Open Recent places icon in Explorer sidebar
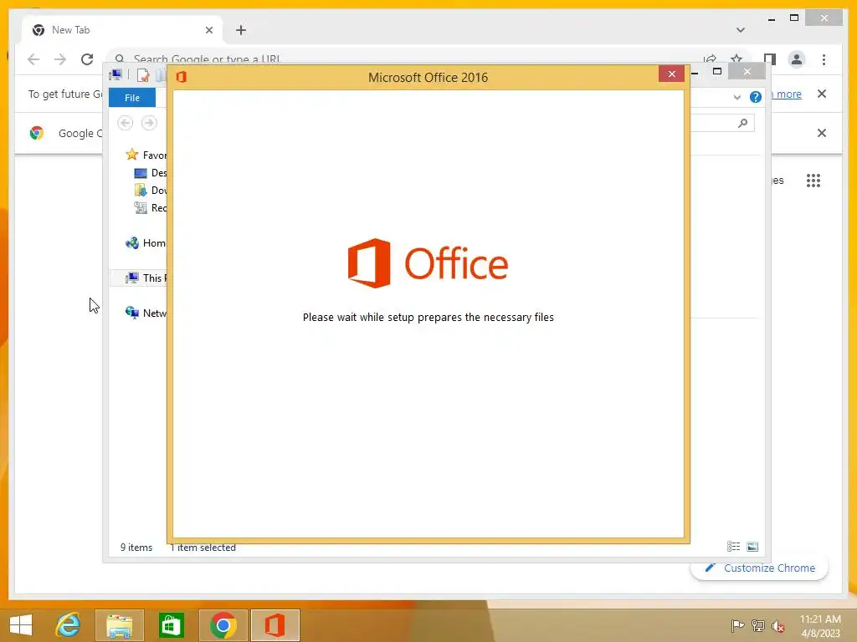This screenshot has height=642, width=857. point(141,207)
